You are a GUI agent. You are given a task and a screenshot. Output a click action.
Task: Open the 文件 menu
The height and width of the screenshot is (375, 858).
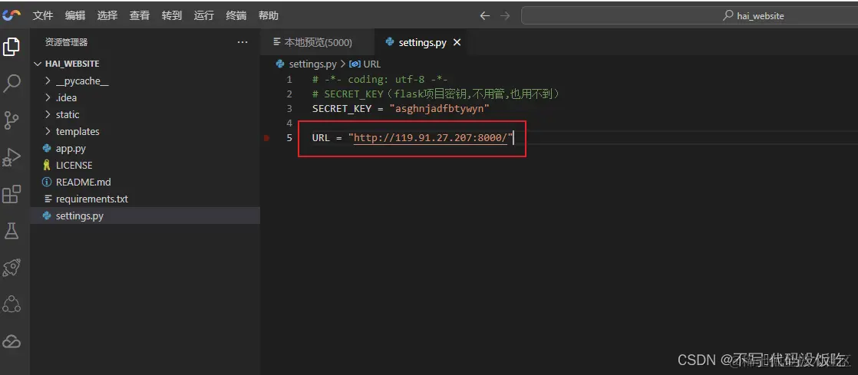(43, 15)
